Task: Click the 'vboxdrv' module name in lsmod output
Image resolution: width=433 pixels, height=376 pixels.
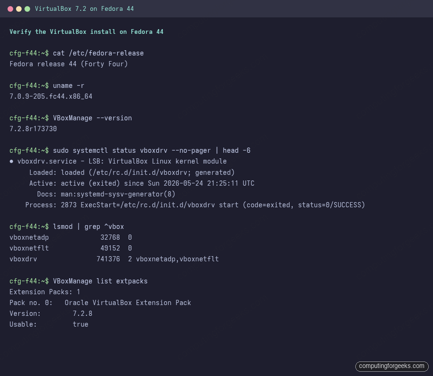Action: [x=23, y=259]
